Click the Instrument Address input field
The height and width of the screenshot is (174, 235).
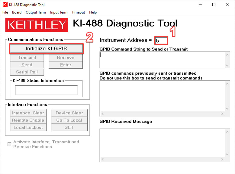(161, 40)
